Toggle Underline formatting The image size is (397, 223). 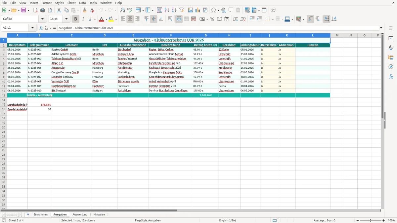point(90,19)
